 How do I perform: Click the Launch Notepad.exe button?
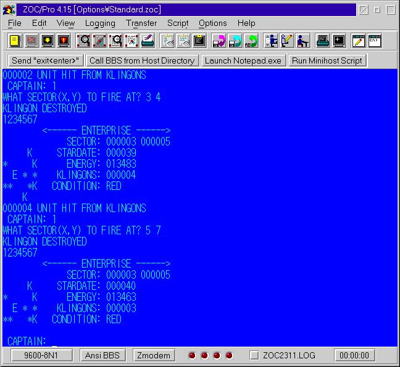[243, 60]
